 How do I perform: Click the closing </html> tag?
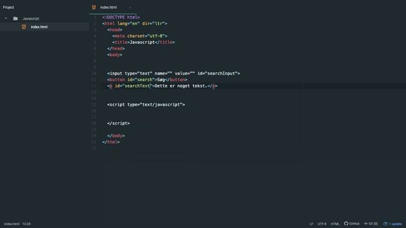[x=111, y=142]
